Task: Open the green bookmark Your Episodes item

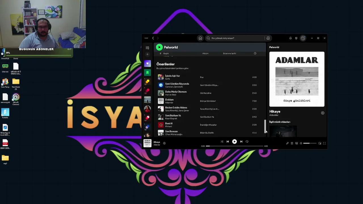Action: pos(147,73)
